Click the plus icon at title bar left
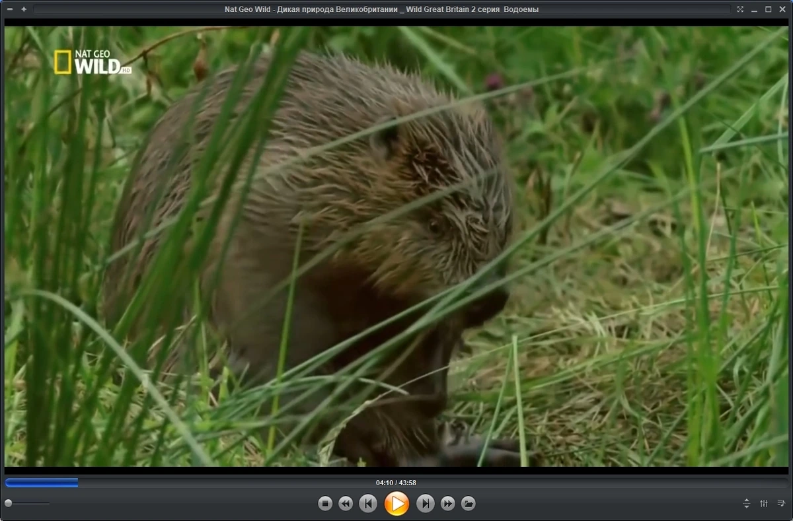The image size is (793, 521). pos(24,9)
